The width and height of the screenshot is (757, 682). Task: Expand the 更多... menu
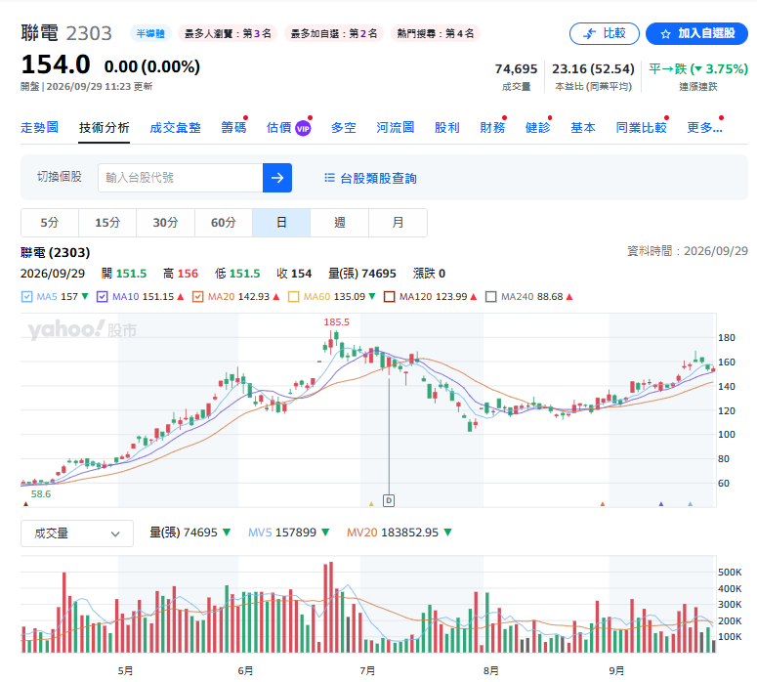pyautogui.click(x=704, y=128)
